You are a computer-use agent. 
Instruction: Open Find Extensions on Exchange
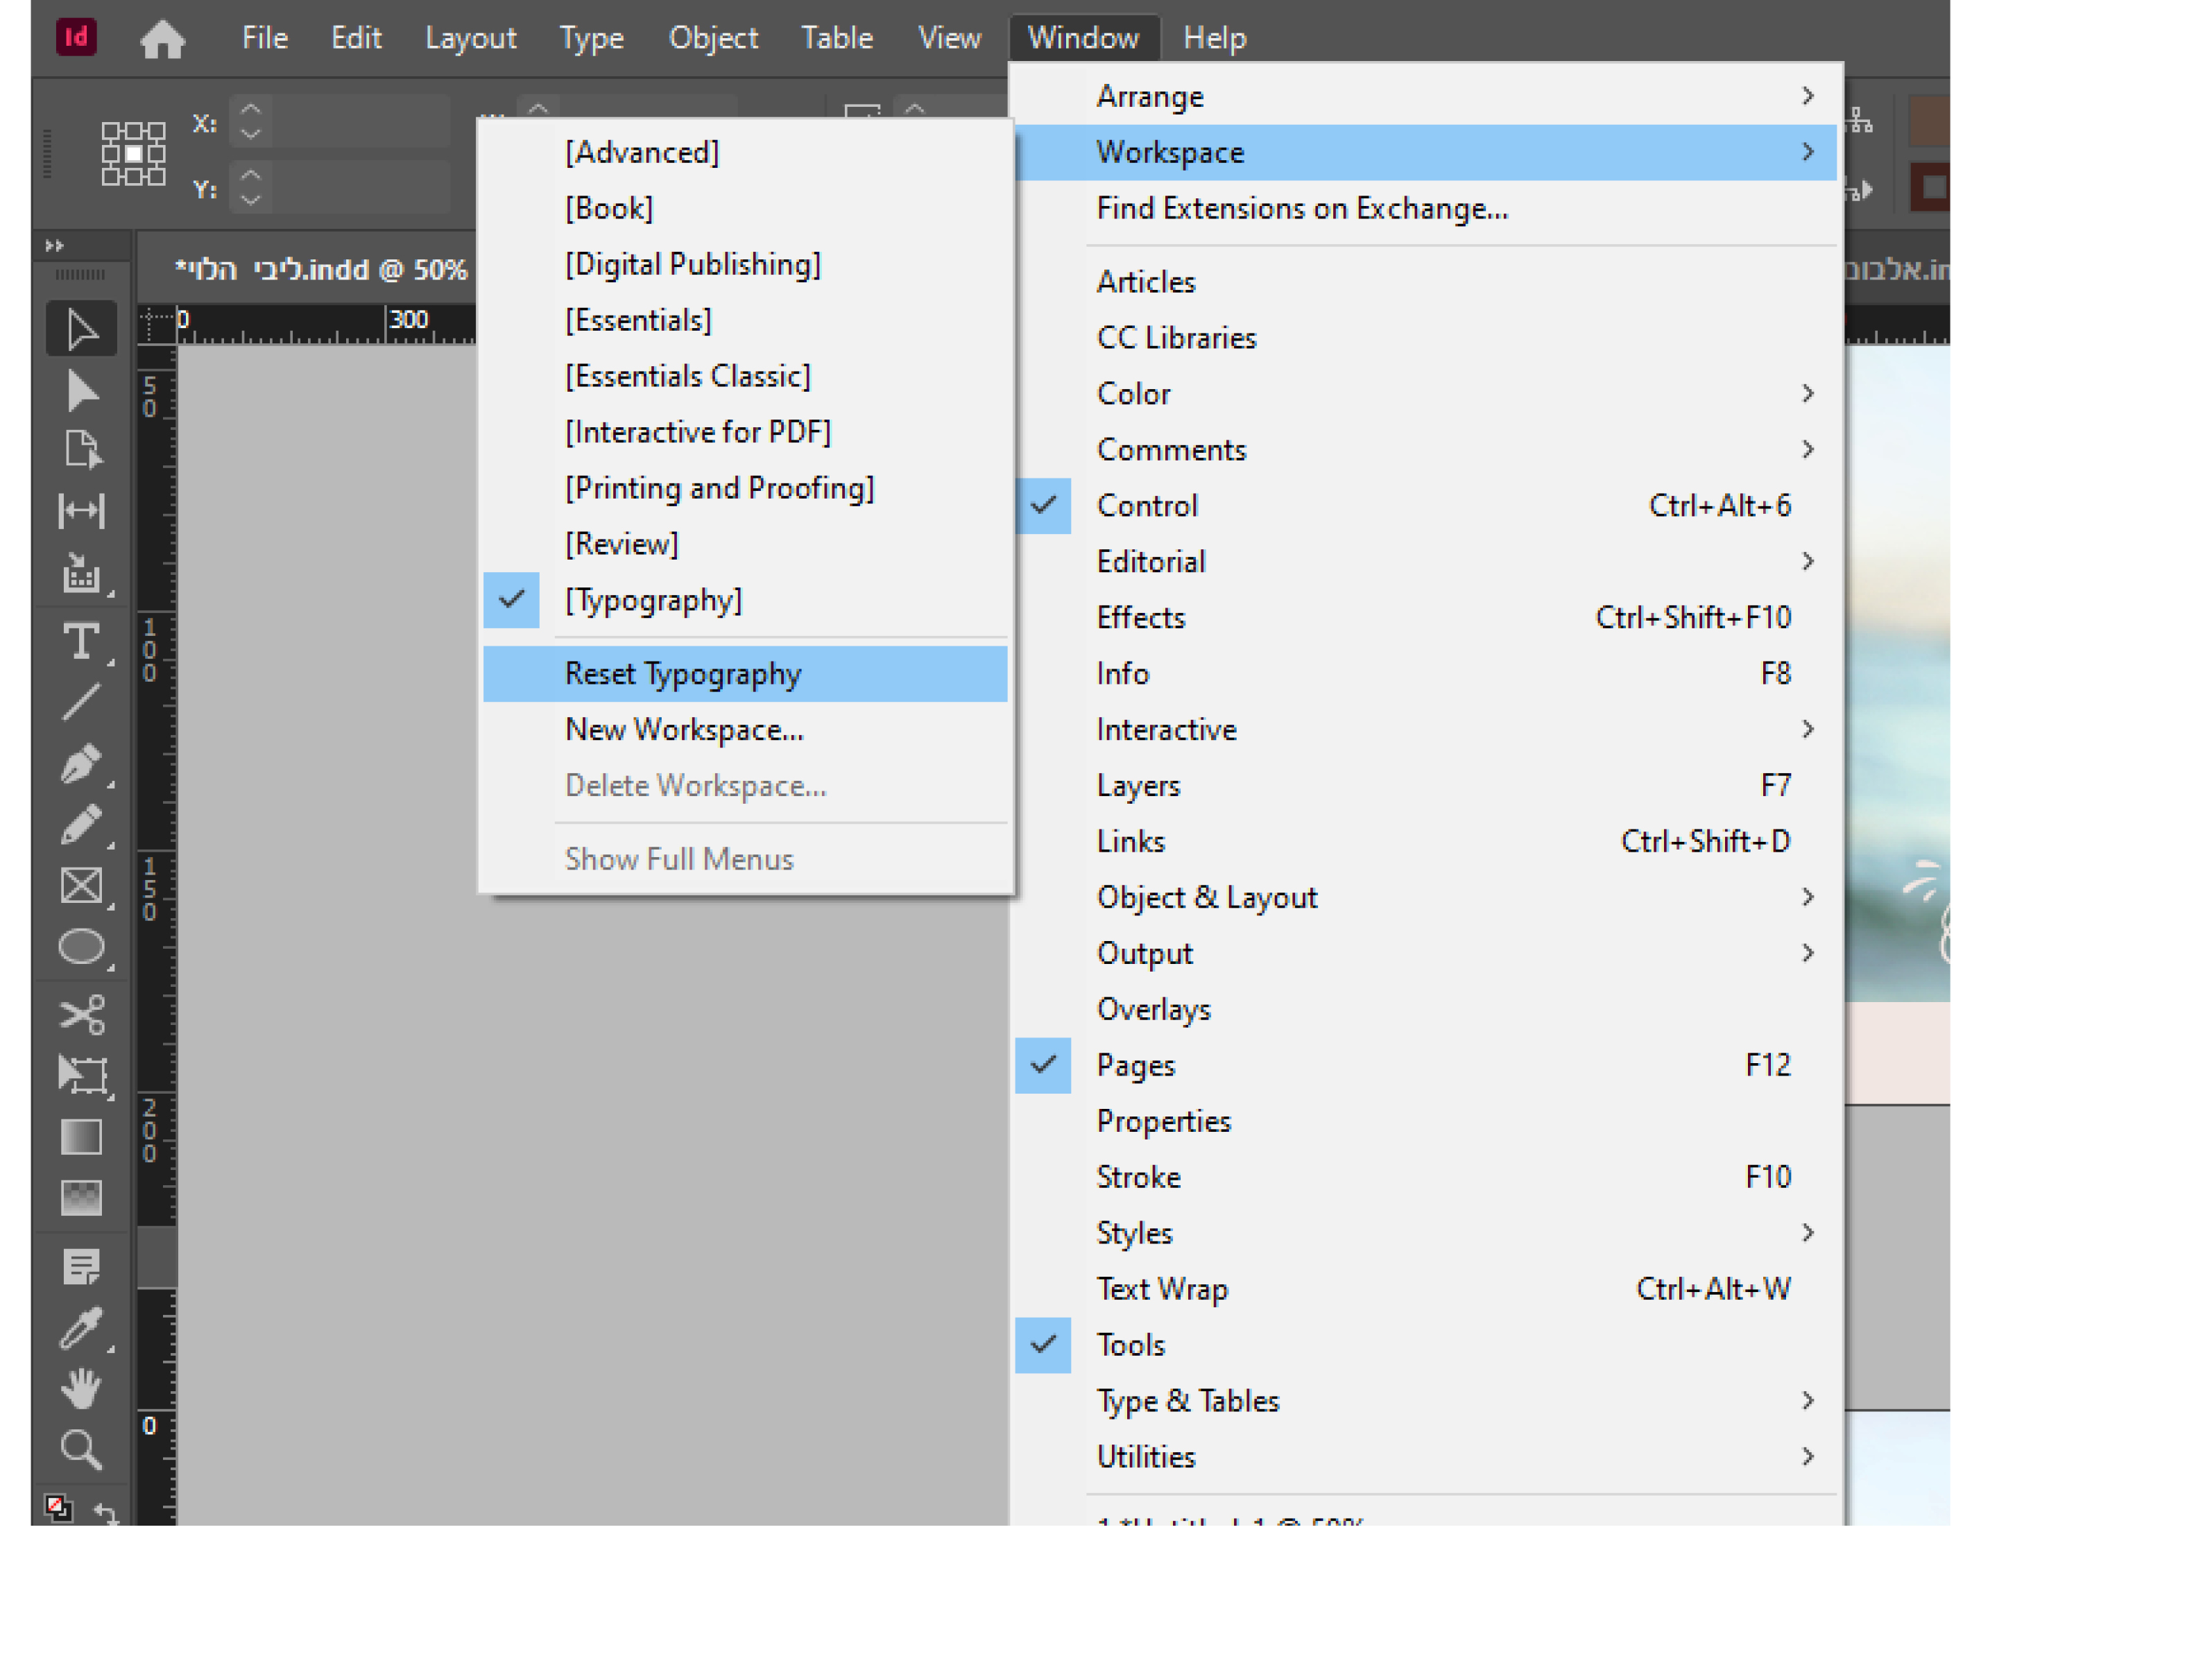(x=1301, y=208)
